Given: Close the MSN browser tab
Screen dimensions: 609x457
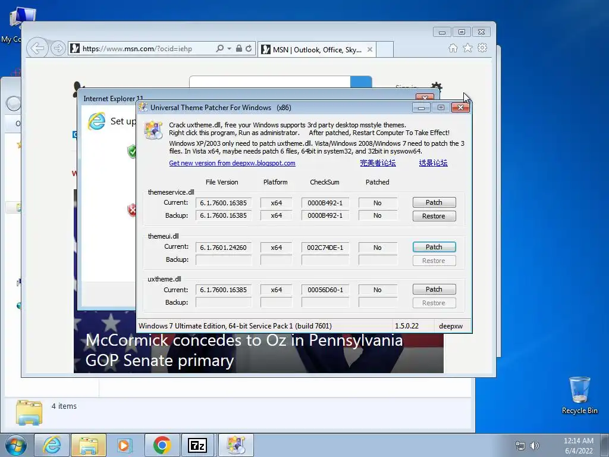Looking at the screenshot, I should [x=370, y=49].
